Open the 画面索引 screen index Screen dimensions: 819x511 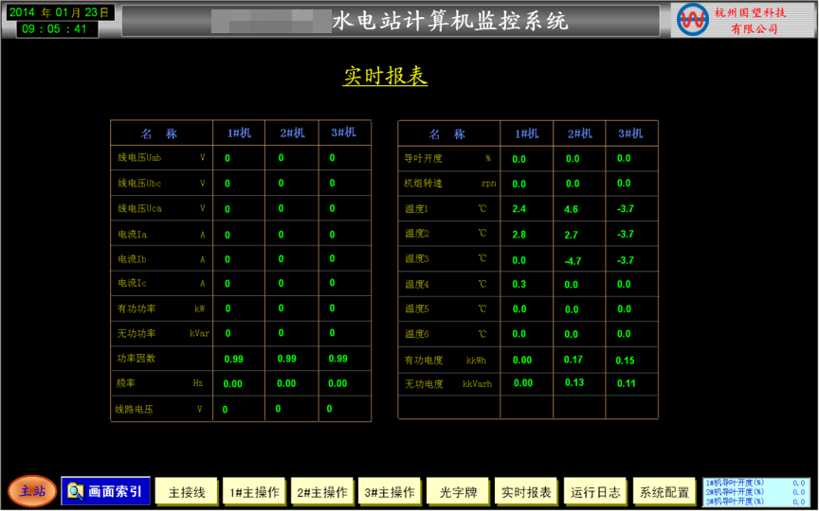(x=105, y=491)
